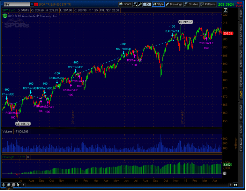
Task: Open the Style menu
Action: (158, 5)
